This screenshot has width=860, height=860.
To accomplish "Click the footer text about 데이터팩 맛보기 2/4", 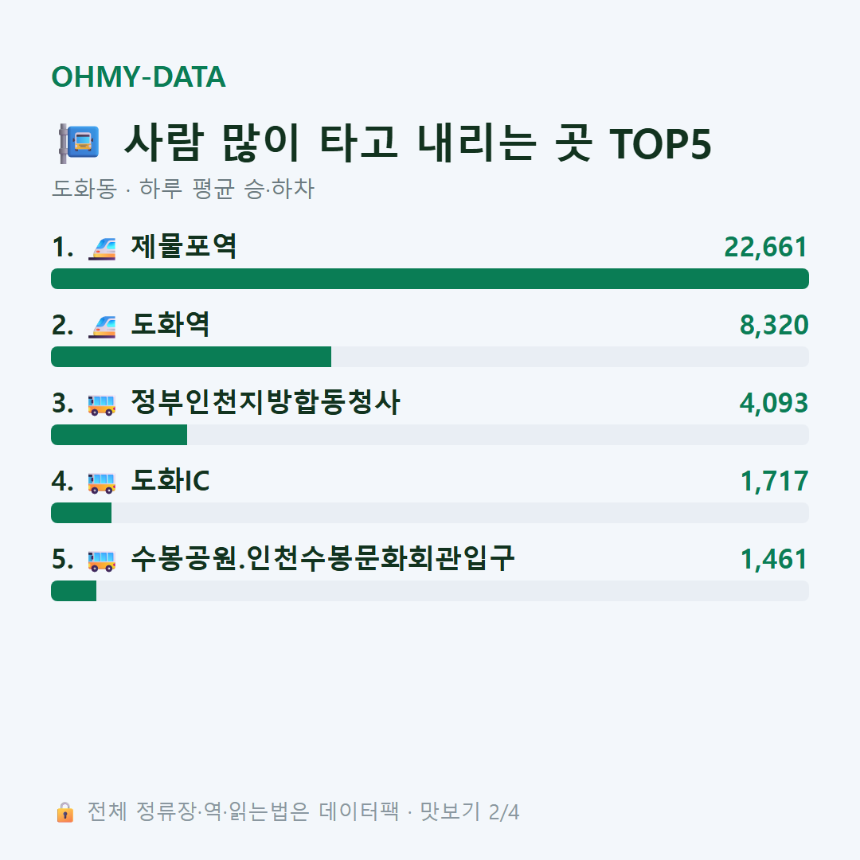I will click(303, 811).
